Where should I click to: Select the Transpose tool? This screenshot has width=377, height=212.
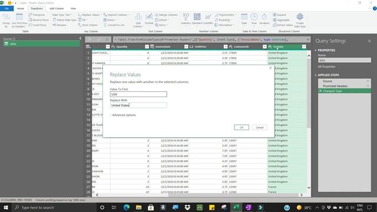37,15
